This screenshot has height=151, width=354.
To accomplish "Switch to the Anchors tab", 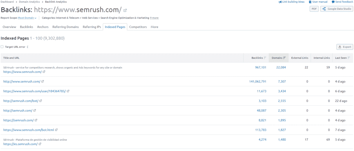I will click(43, 27).
